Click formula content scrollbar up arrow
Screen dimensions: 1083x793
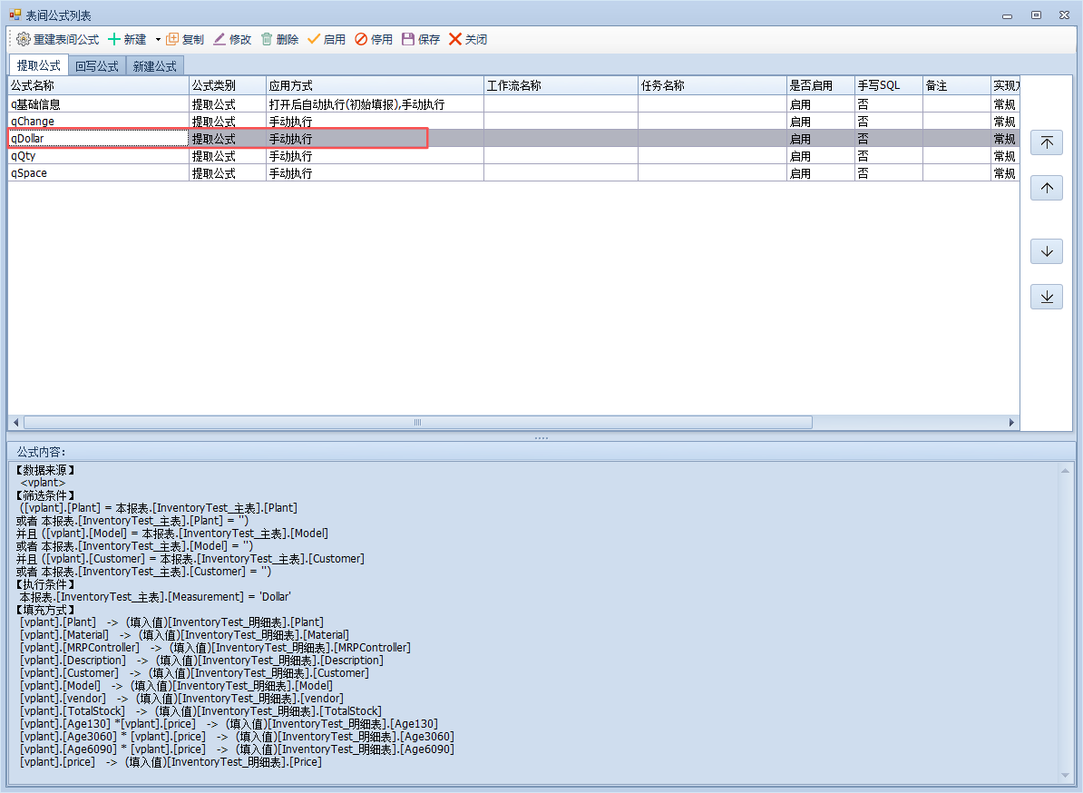1065,471
